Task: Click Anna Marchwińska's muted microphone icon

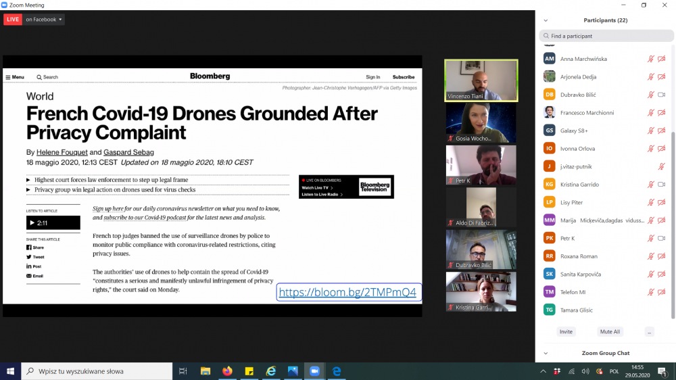Action: (x=650, y=59)
